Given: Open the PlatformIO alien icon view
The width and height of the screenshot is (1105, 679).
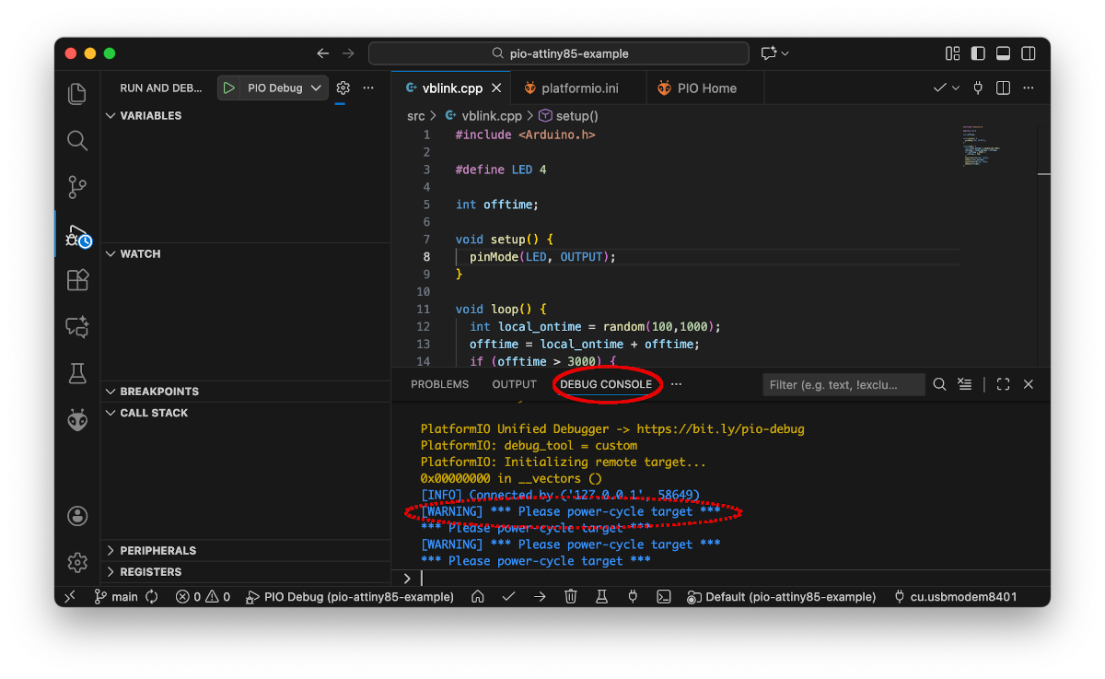Looking at the screenshot, I should [x=77, y=420].
